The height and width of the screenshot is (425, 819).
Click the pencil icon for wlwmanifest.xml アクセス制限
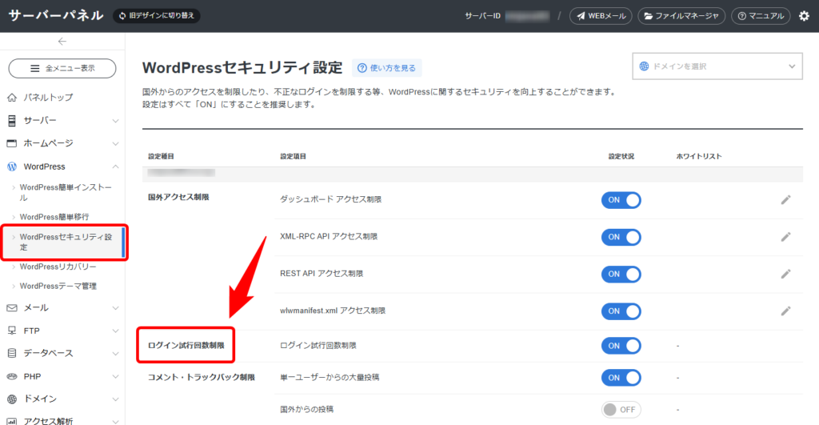(x=785, y=311)
